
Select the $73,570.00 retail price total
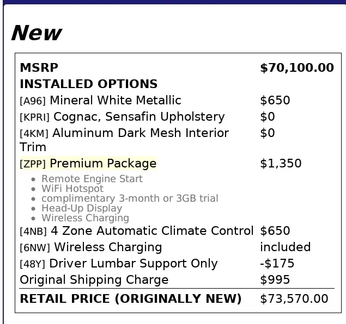point(294,299)
